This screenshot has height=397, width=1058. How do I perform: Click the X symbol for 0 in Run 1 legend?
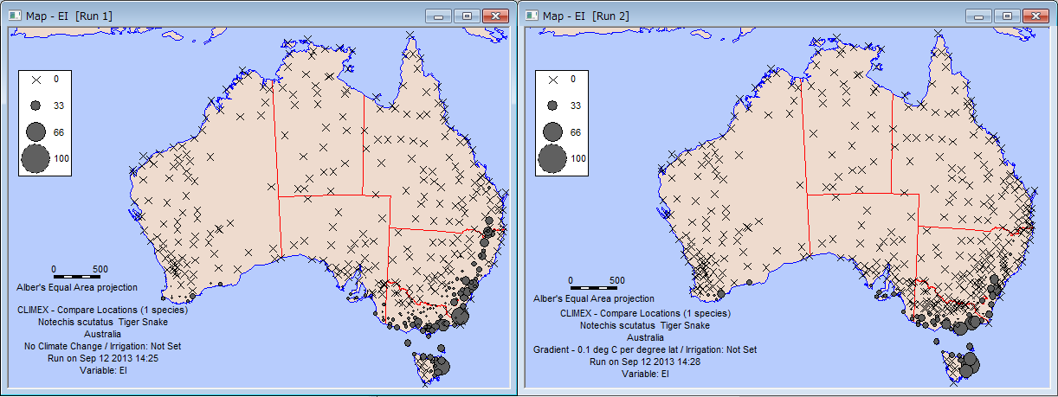(x=36, y=80)
